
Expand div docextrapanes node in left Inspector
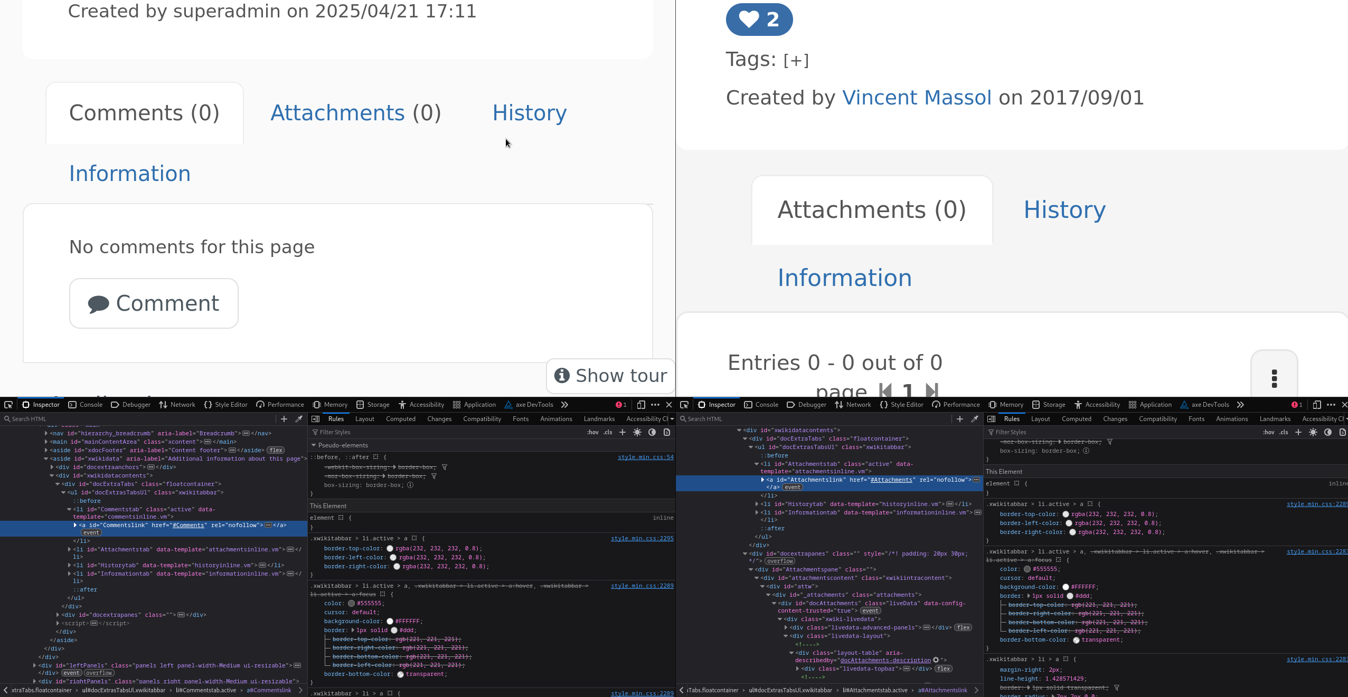(x=58, y=615)
